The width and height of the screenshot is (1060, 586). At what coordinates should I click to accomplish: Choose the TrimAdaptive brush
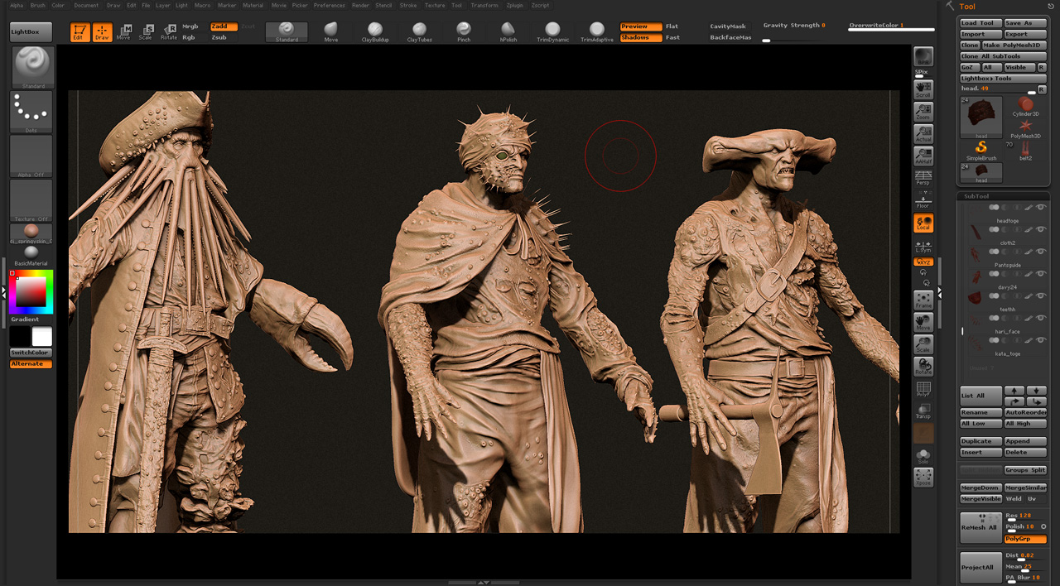pos(597,32)
